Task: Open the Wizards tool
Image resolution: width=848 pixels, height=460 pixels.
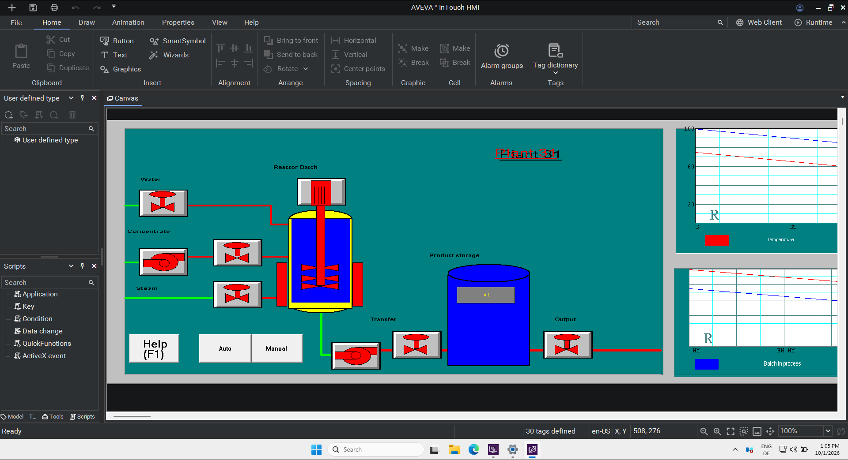Action: (x=169, y=55)
